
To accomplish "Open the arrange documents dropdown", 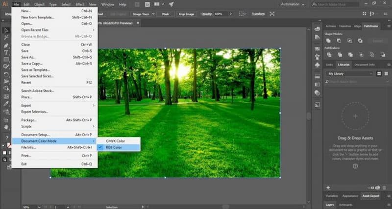I will pyautogui.click(x=159, y=4).
